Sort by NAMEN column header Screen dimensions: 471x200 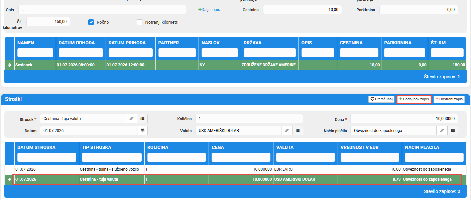(26, 43)
